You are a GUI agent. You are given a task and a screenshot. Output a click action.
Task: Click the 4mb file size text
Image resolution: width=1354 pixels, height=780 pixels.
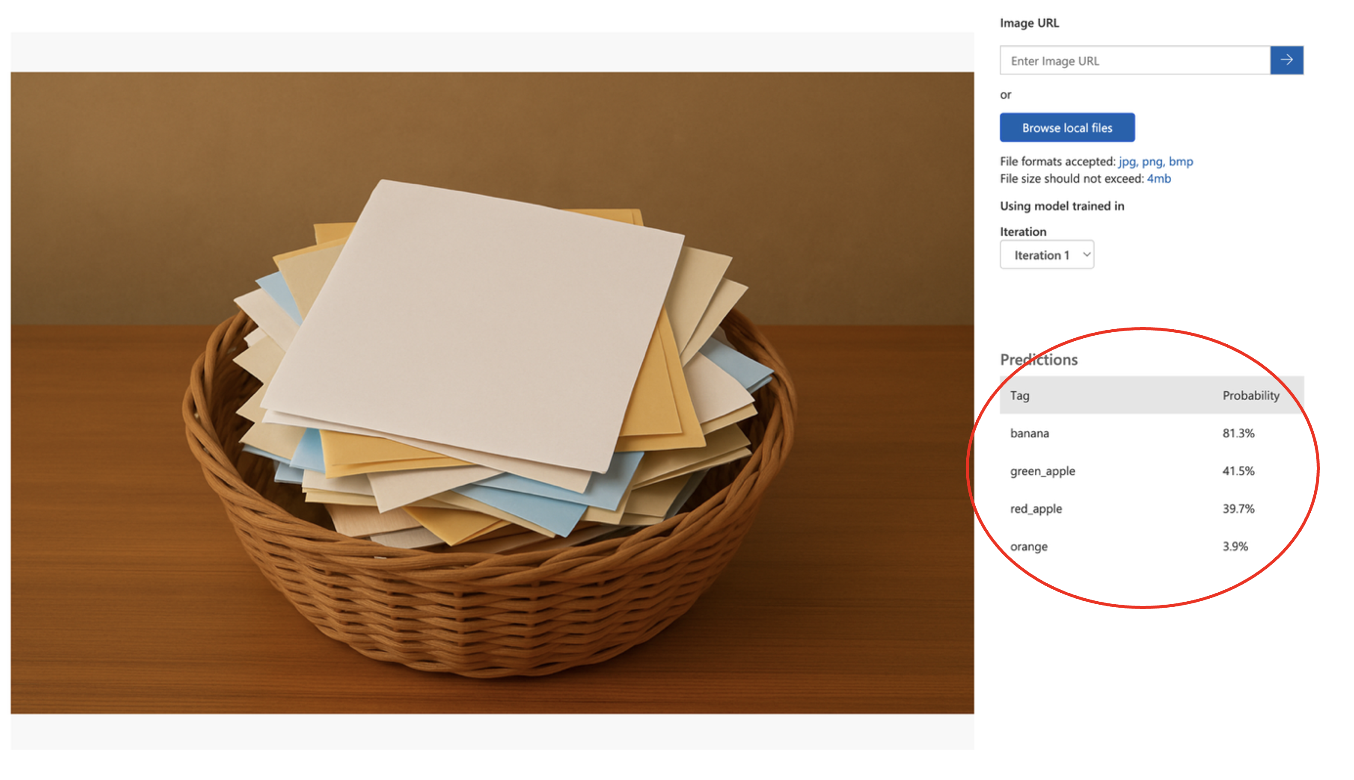coord(1158,178)
